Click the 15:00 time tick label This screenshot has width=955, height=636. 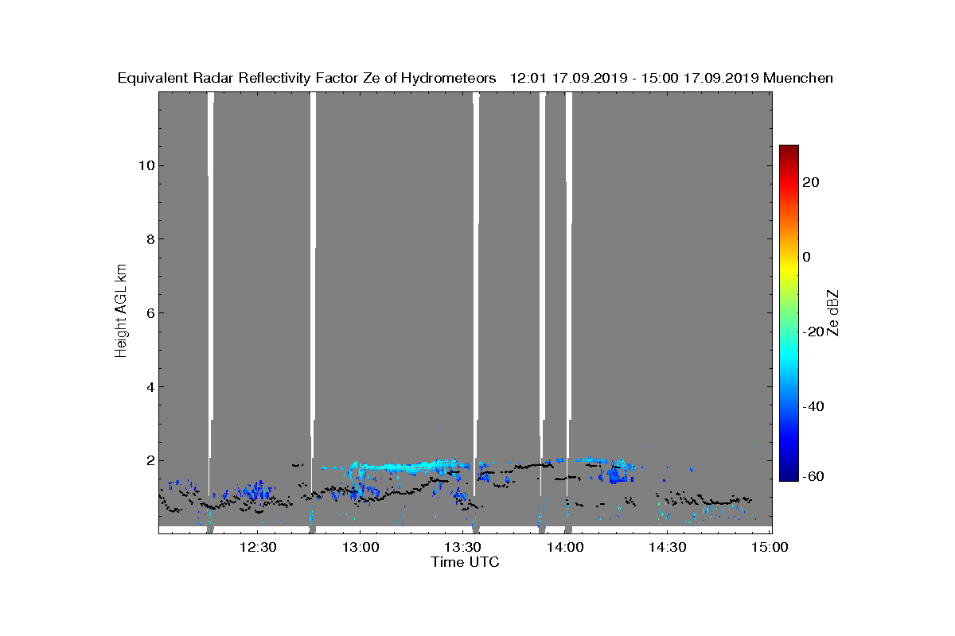coord(770,547)
